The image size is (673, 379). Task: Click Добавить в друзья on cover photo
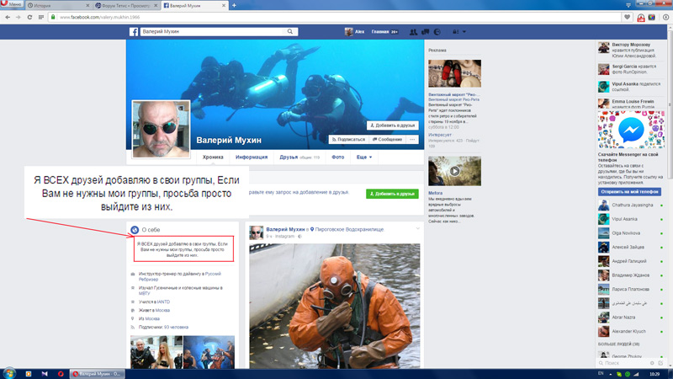pos(393,125)
